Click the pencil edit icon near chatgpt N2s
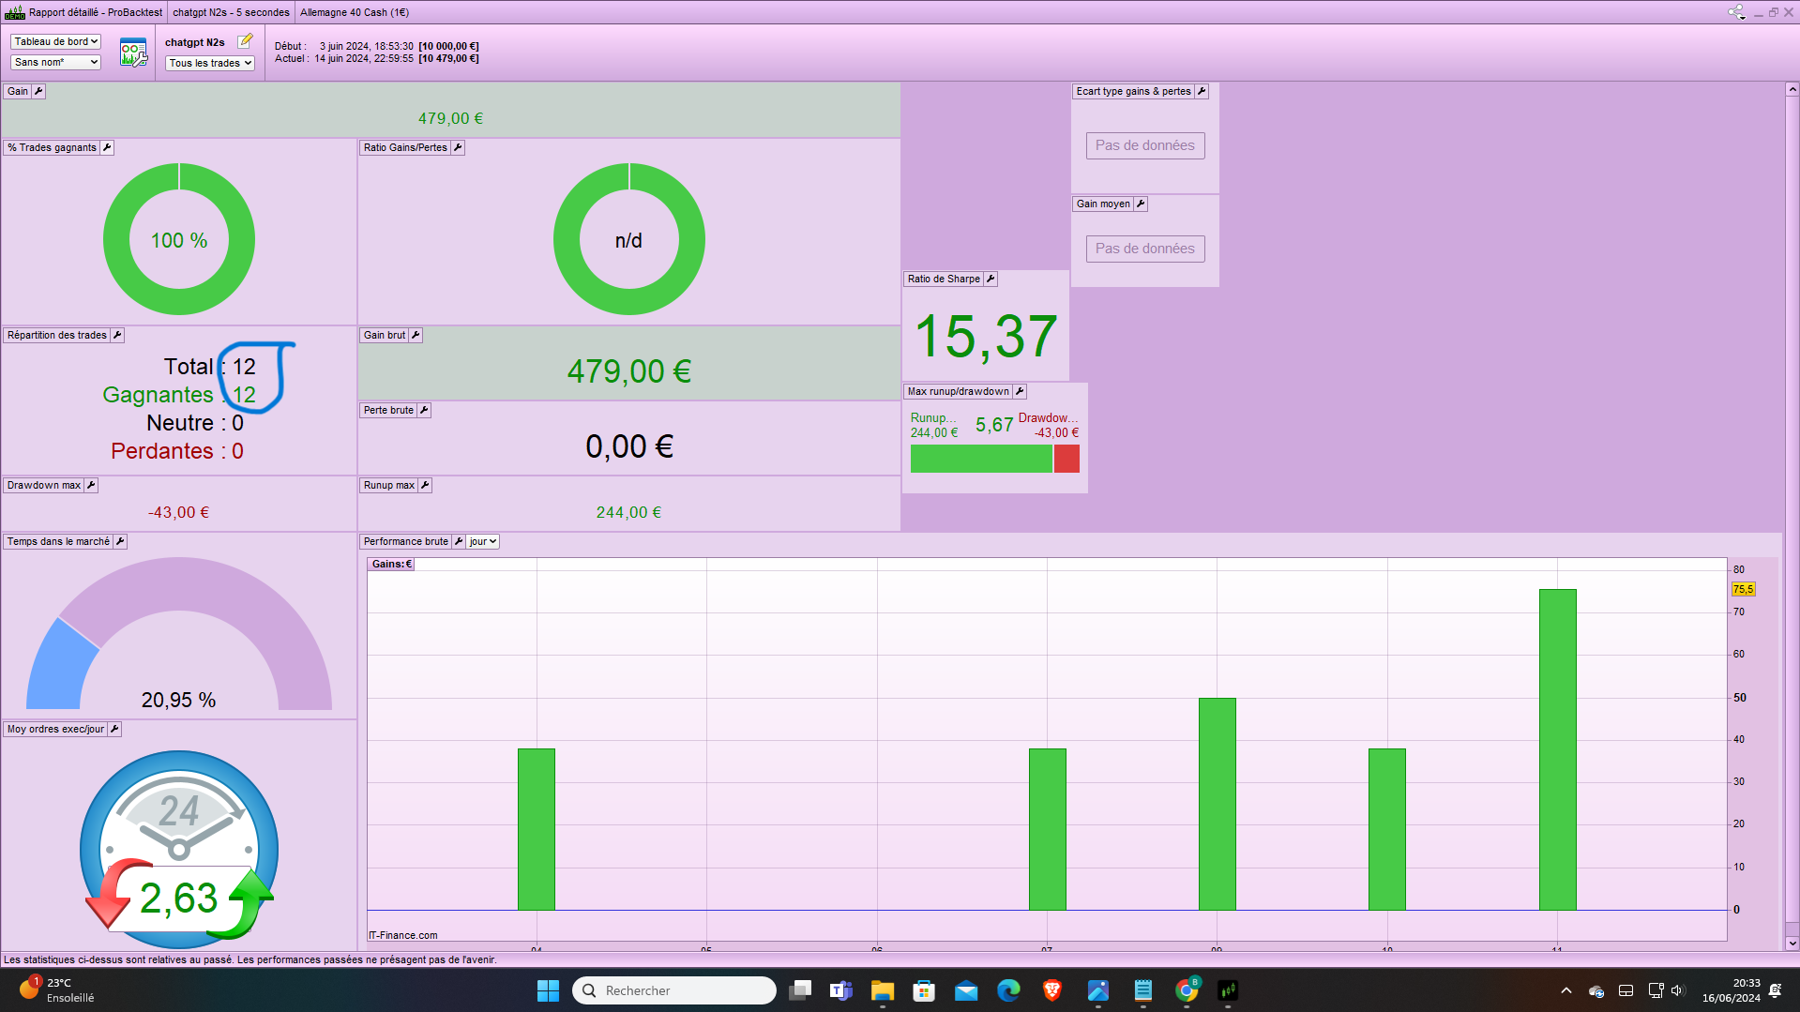Viewport: 1800px width, 1012px height. pos(245,41)
